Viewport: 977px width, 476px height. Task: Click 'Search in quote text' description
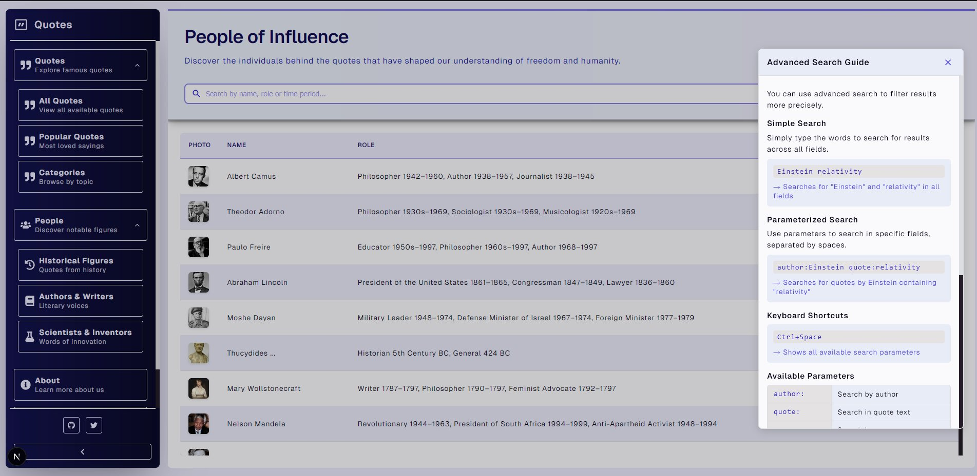(x=874, y=412)
